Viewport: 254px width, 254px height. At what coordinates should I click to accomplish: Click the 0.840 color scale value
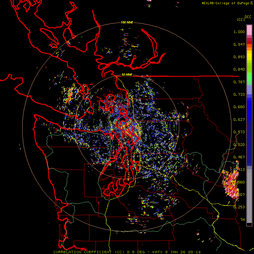coord(239,69)
